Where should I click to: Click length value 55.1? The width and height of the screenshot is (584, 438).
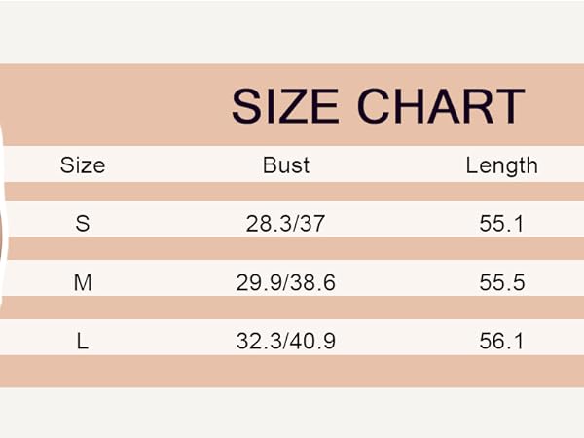tap(501, 224)
